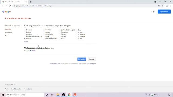Bookmark this page with the star
The width and height of the screenshot is (173, 97).
pos(162,6)
